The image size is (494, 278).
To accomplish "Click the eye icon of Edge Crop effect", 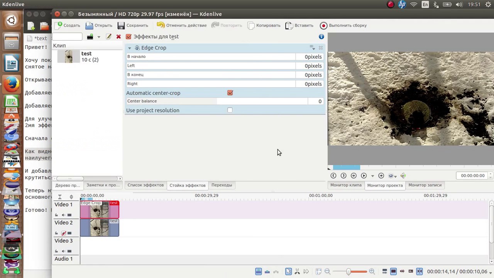I will click(x=137, y=48).
